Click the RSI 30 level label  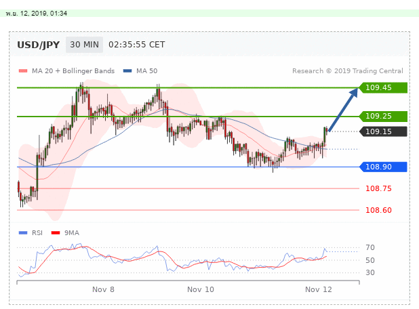tap(370, 272)
